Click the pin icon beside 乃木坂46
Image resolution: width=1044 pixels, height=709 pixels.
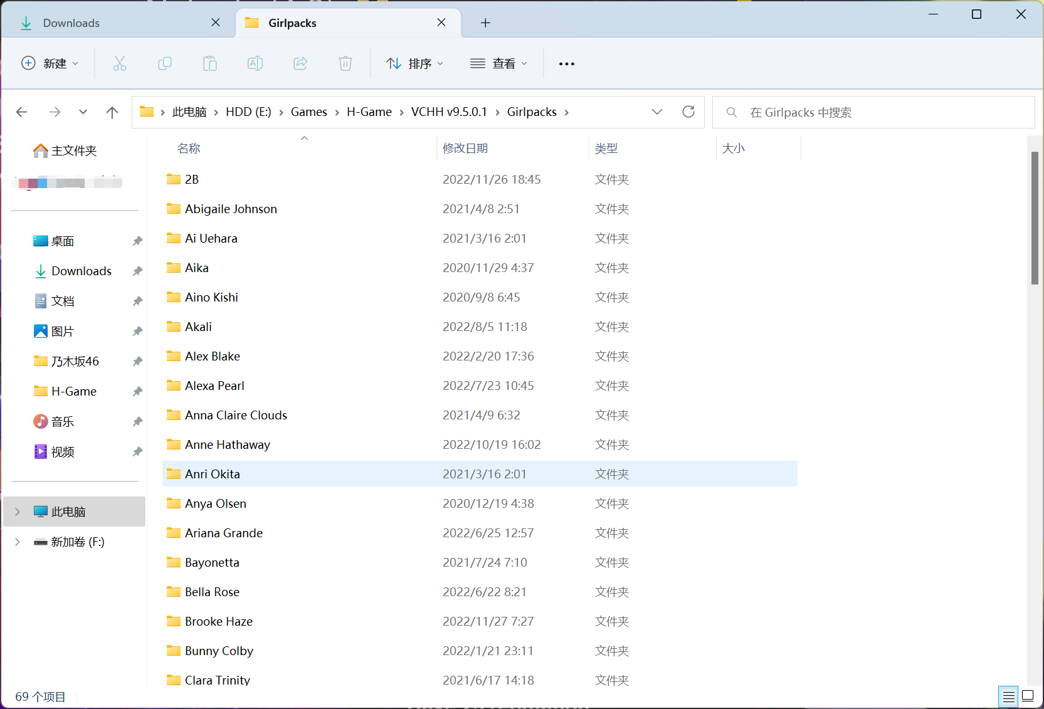click(x=137, y=361)
